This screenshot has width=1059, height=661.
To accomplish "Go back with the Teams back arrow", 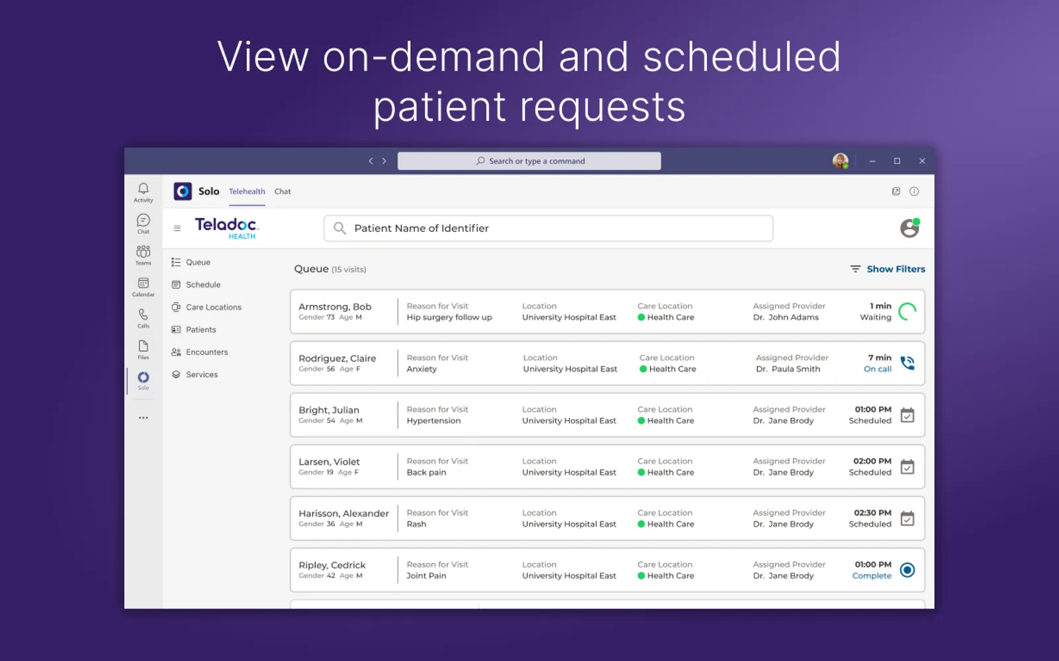I will [x=371, y=161].
